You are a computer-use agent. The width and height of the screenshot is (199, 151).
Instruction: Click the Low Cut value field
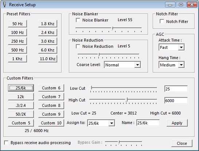point(176,89)
